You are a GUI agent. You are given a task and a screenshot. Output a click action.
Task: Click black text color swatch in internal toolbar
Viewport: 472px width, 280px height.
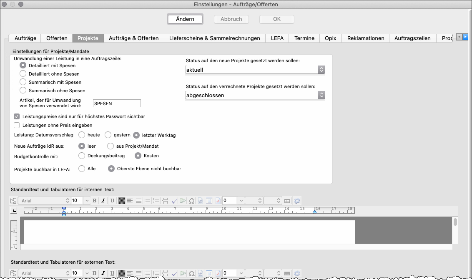(122, 201)
